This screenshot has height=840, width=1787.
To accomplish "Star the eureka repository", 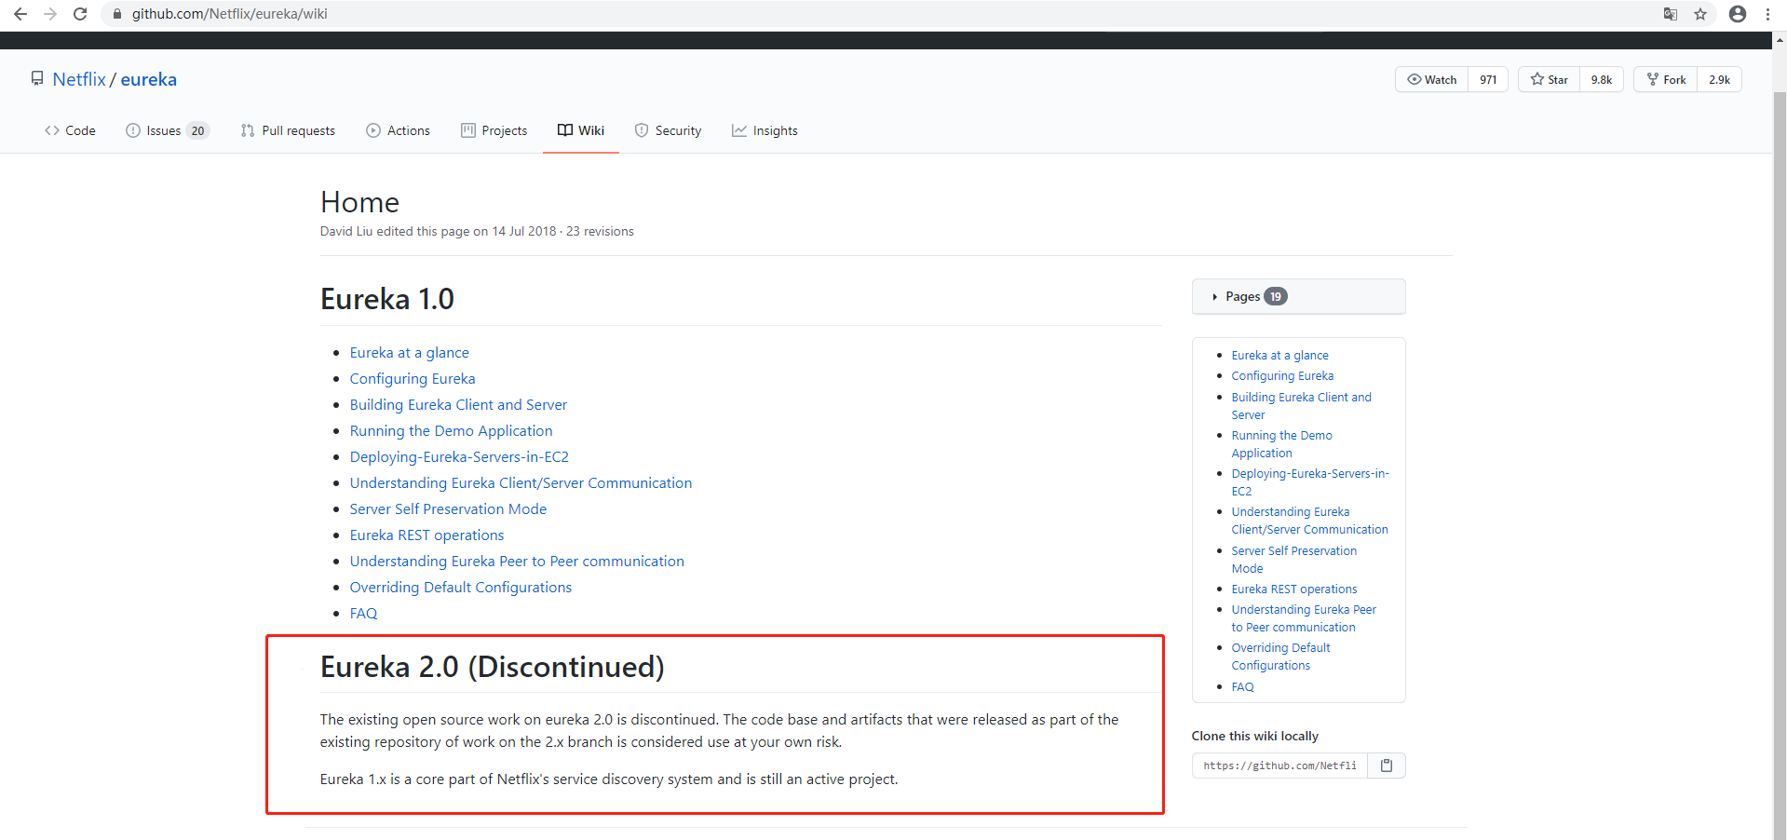I will (x=1549, y=79).
